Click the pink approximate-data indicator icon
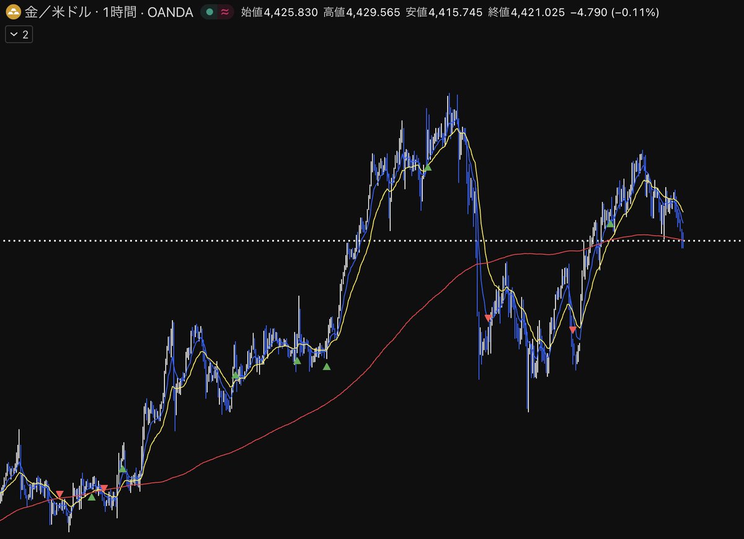Image resolution: width=744 pixels, height=539 pixels. (x=224, y=12)
